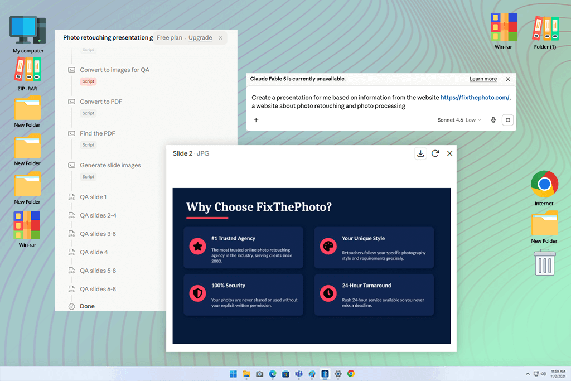Click Script tag under Find the PDF
Image resolution: width=571 pixels, height=381 pixels.
tap(88, 144)
